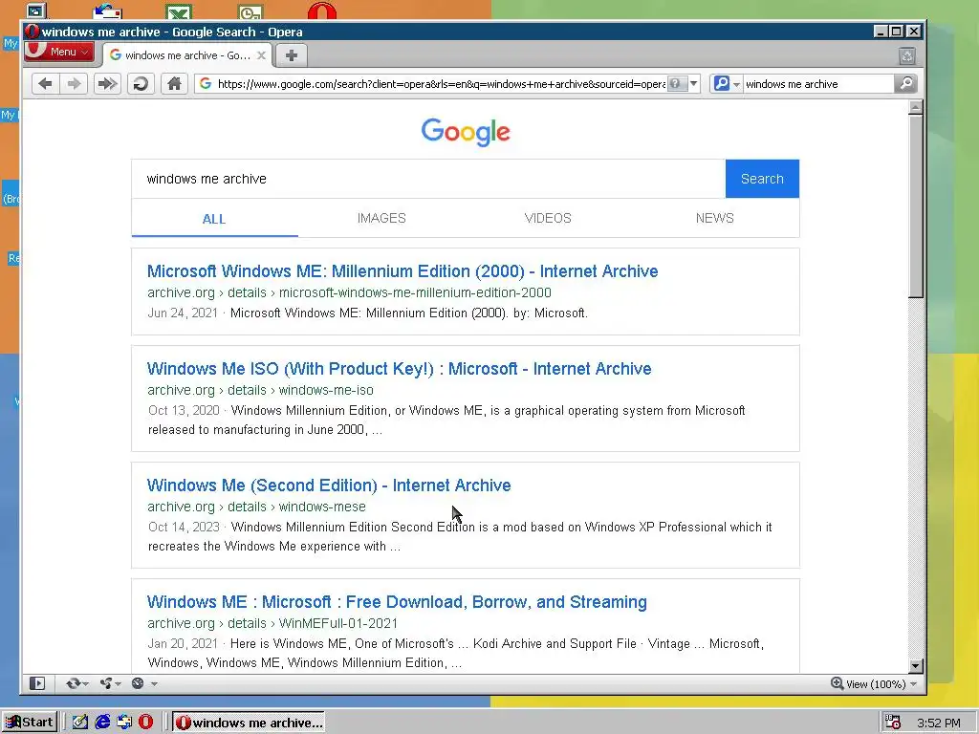Click the vertical scrollbar thumb
Image resolution: width=979 pixels, height=734 pixels.
click(915, 206)
